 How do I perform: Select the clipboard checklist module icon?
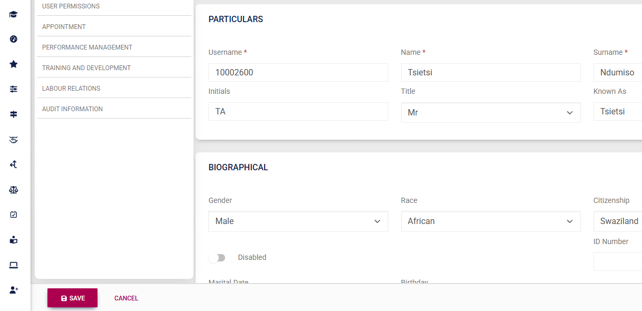coord(13,214)
